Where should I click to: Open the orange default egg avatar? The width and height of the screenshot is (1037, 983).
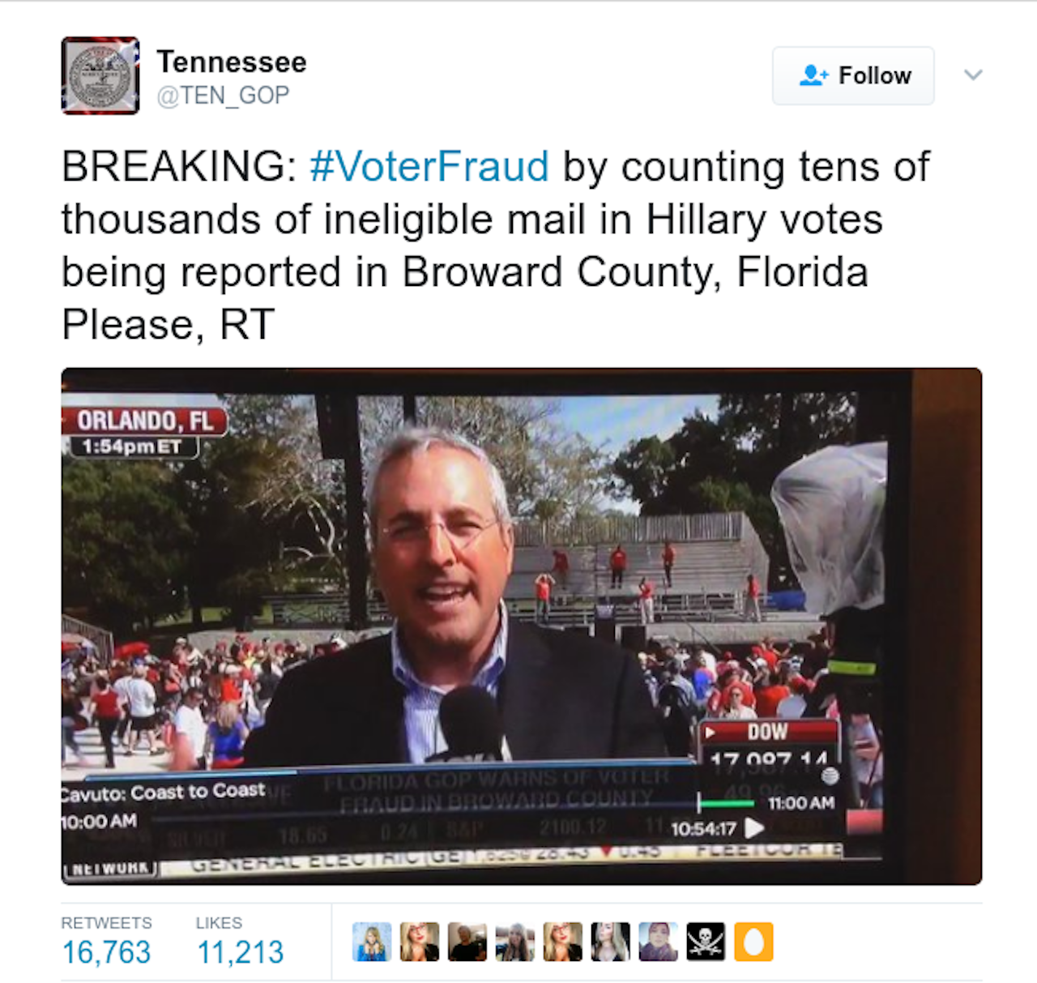click(x=754, y=942)
